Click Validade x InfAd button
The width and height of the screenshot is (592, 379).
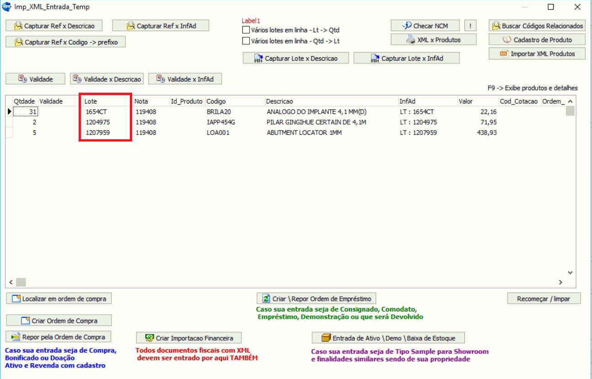(x=185, y=79)
